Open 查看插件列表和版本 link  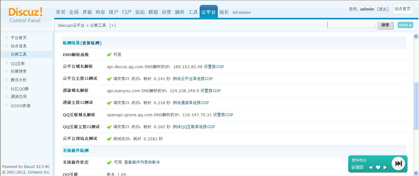click(x=142, y=162)
